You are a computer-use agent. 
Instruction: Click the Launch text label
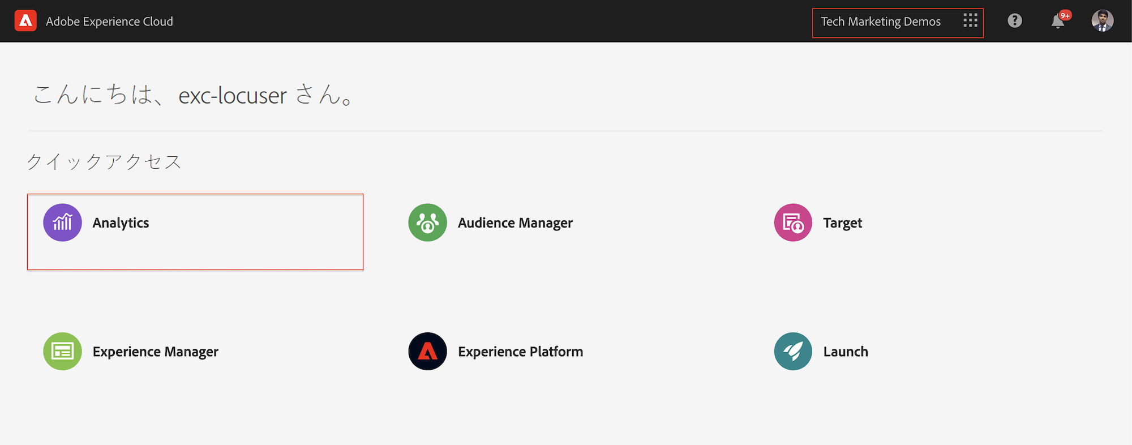tap(845, 352)
